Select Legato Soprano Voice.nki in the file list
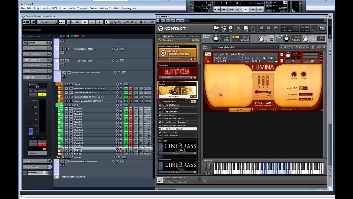The height and width of the screenshot is (199, 353). pyautogui.click(x=178, y=129)
